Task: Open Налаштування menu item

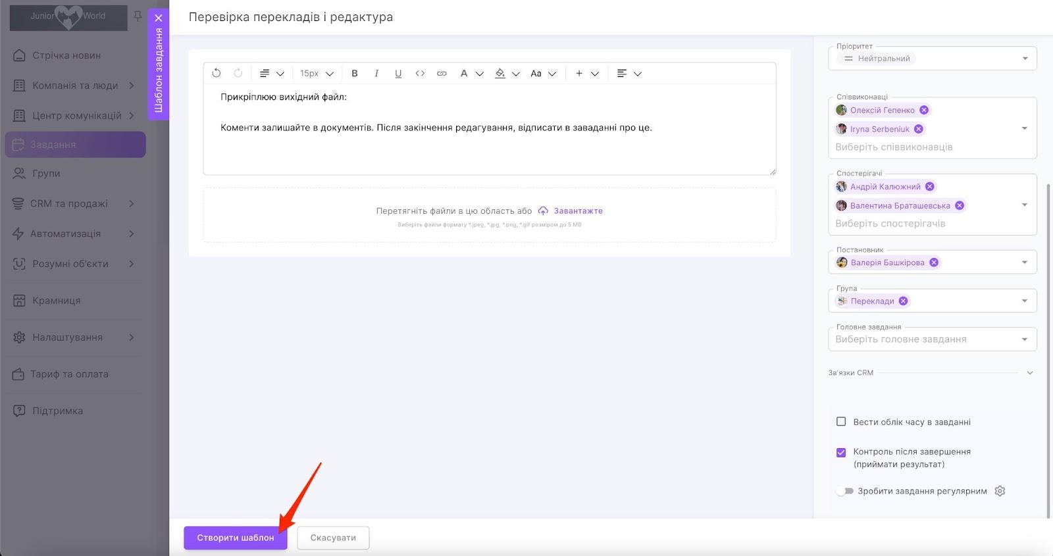Action: tap(74, 338)
